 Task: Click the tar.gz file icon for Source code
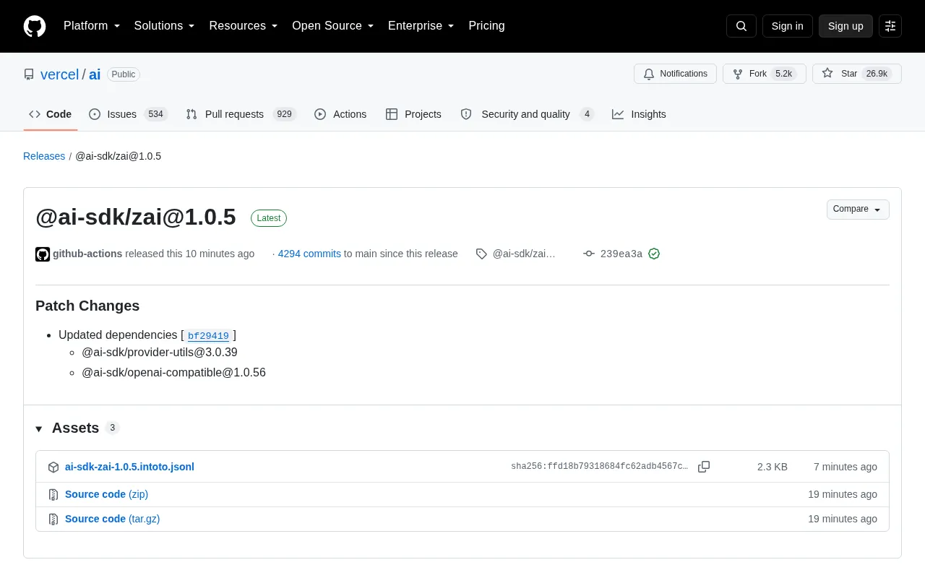coord(53,519)
